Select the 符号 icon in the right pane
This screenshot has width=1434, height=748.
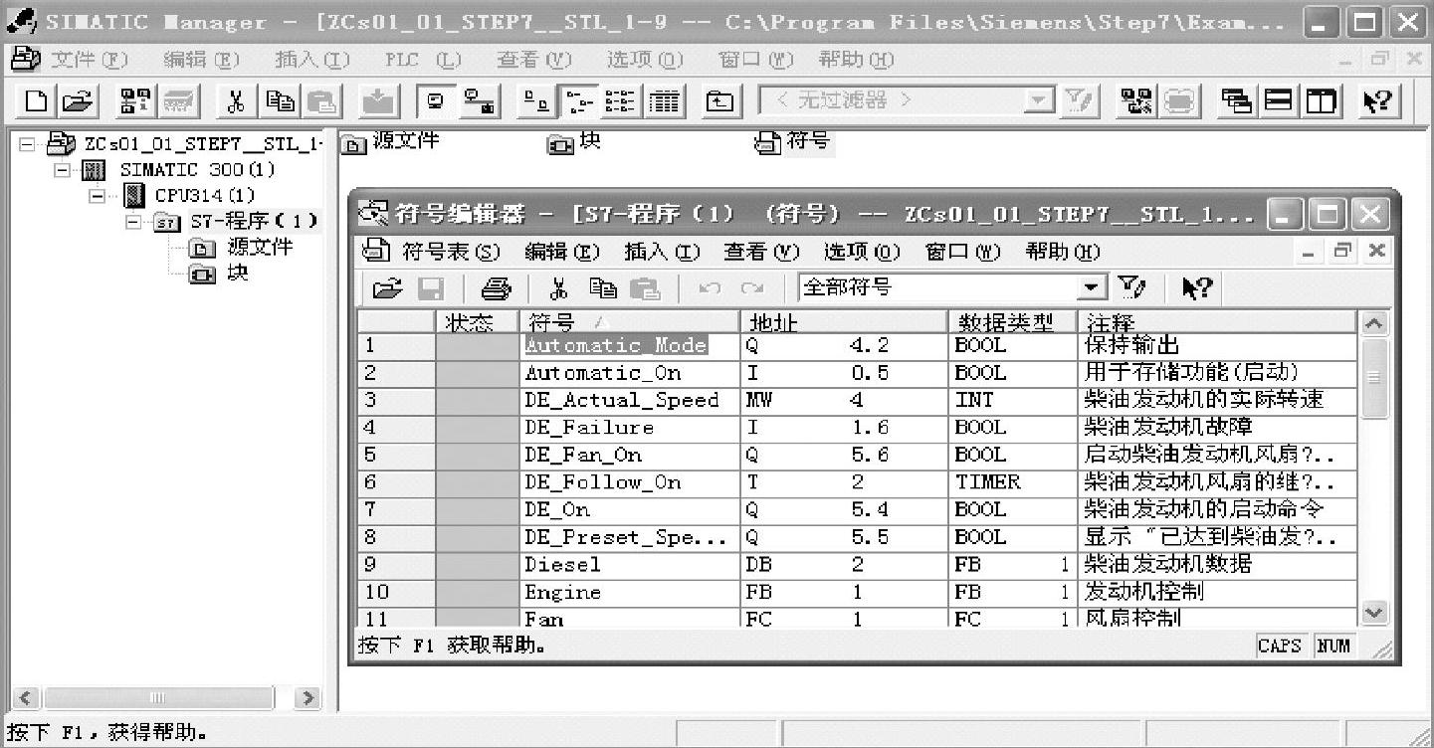pyautogui.click(x=768, y=145)
